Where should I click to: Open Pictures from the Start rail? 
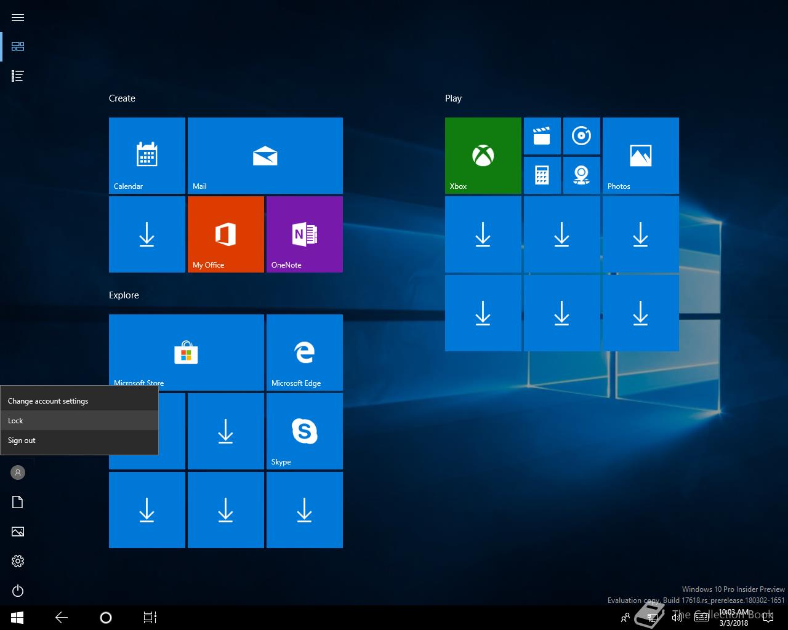[x=18, y=532]
